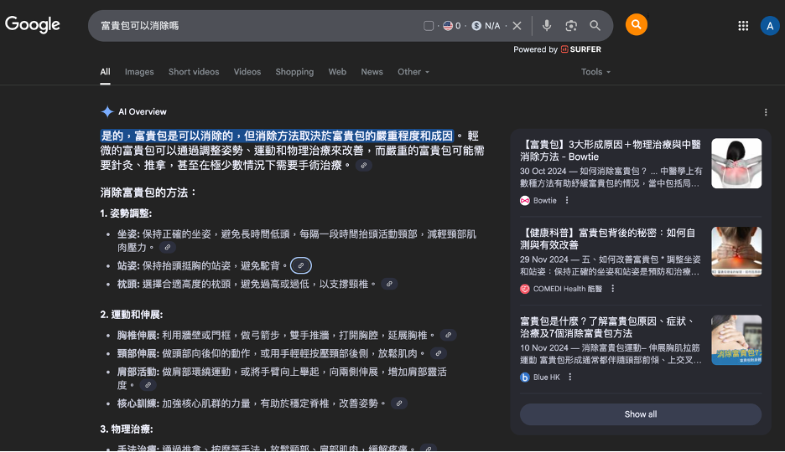785x452 pixels.
Task: Click the voice search microphone icon
Action: pyautogui.click(x=547, y=26)
